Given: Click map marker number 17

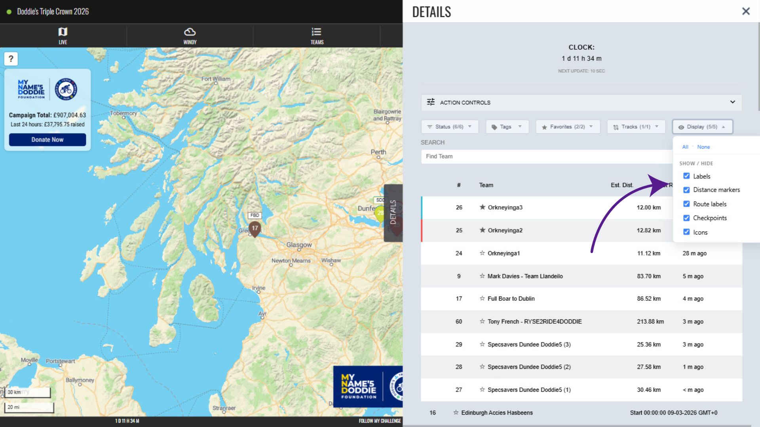Looking at the screenshot, I should [x=255, y=228].
